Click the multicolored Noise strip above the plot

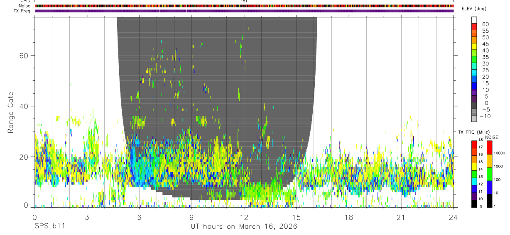[x=244, y=6]
